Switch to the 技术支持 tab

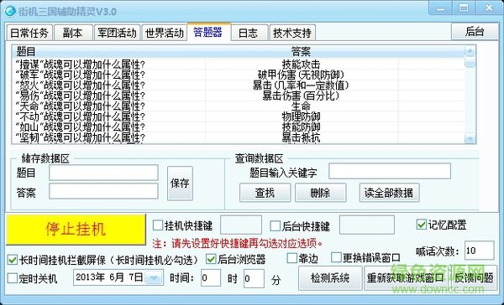(x=292, y=33)
